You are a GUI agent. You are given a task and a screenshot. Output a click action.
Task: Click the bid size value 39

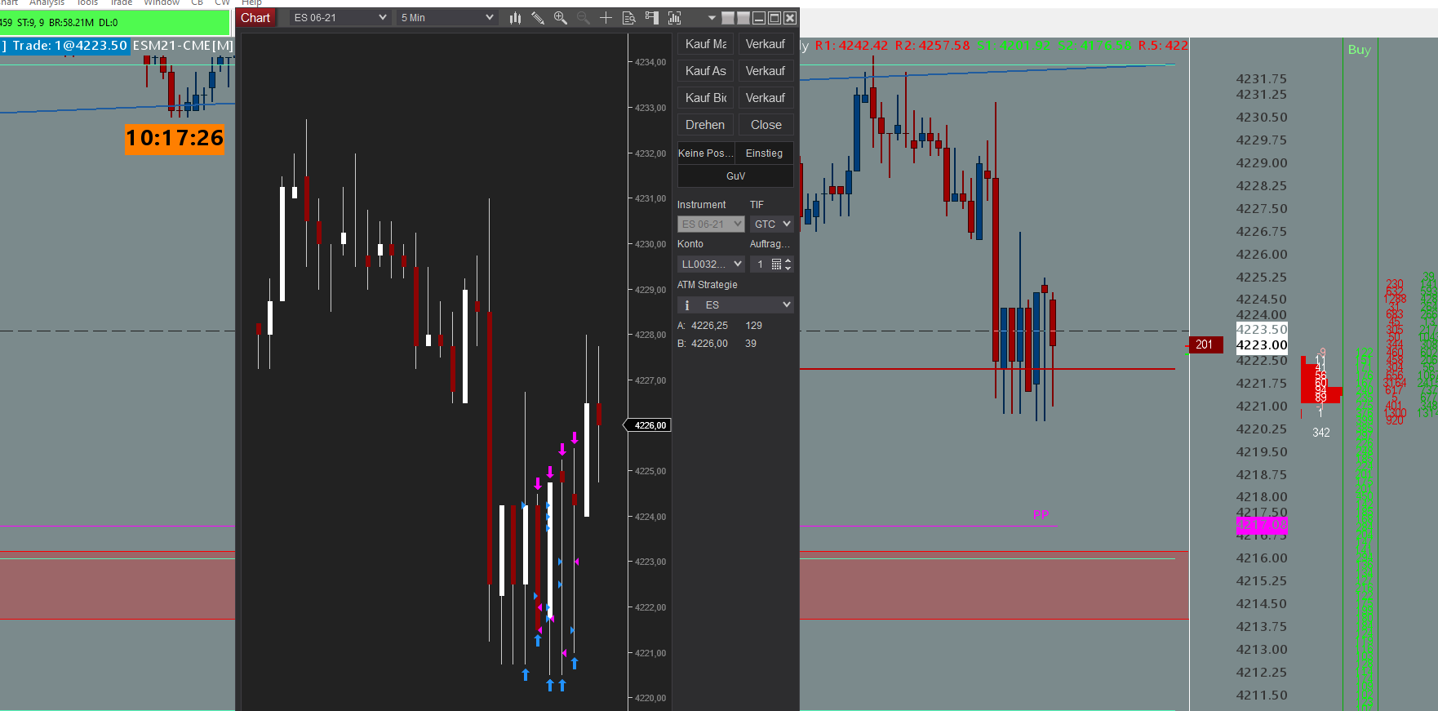coord(751,344)
